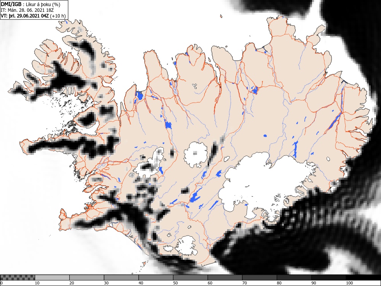Click the 'VT: þri. 29.06.2021 04Z' valid time

click(25, 16)
